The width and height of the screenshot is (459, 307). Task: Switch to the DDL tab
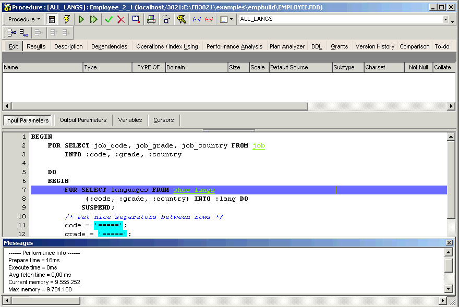click(x=317, y=46)
